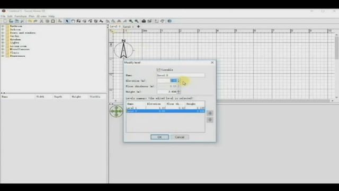339x191 pixels.
Task: Expand the Lights furniture category
Action: (x=3, y=42)
